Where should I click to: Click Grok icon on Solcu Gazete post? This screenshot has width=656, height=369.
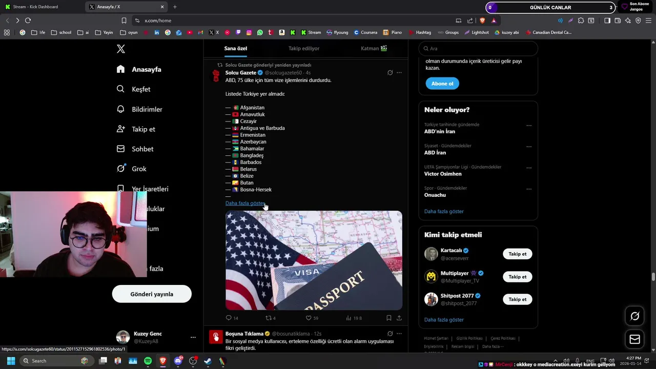(x=390, y=73)
